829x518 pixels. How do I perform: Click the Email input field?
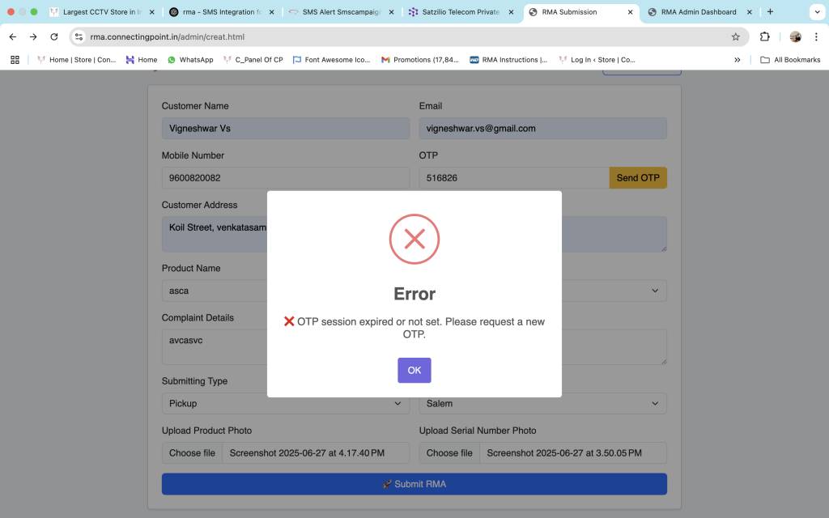click(x=542, y=129)
